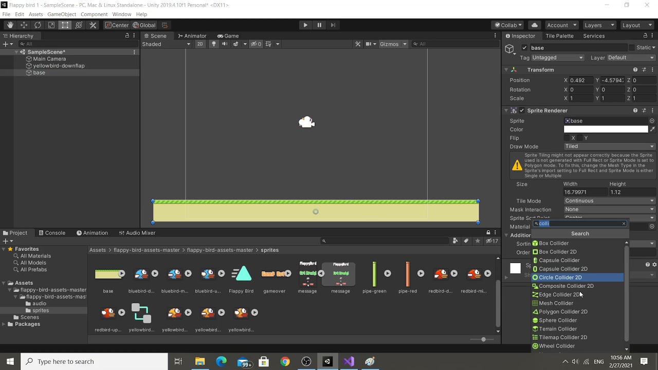Open the Mask Interaction dropdown

click(610, 210)
